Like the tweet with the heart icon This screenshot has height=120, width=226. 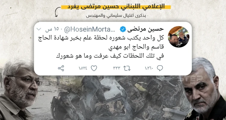pos(94,68)
